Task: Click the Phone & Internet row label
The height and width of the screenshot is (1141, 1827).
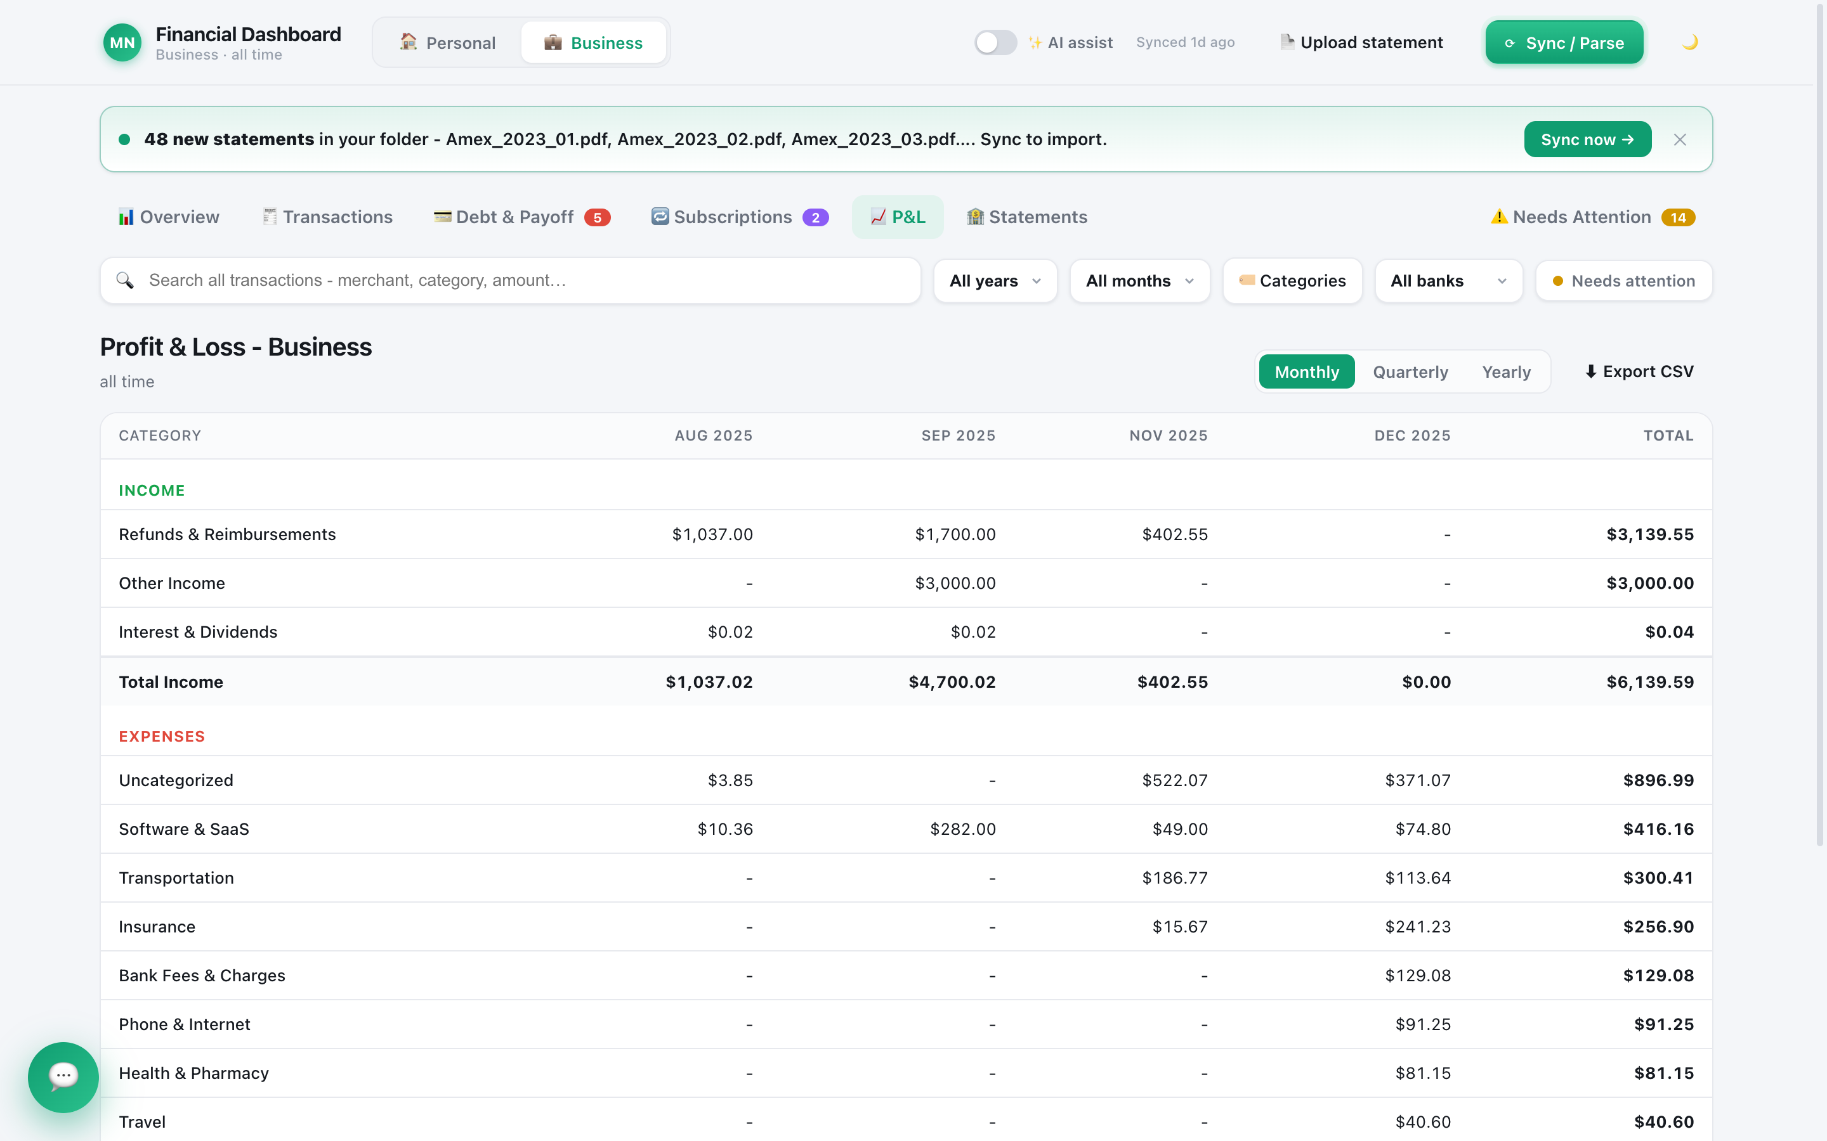Action: coord(184,1024)
